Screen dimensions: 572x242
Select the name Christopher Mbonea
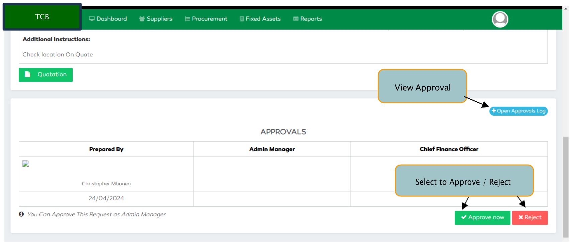pos(106,184)
